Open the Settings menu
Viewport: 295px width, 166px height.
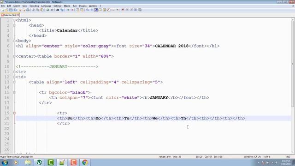[x=57, y=6]
